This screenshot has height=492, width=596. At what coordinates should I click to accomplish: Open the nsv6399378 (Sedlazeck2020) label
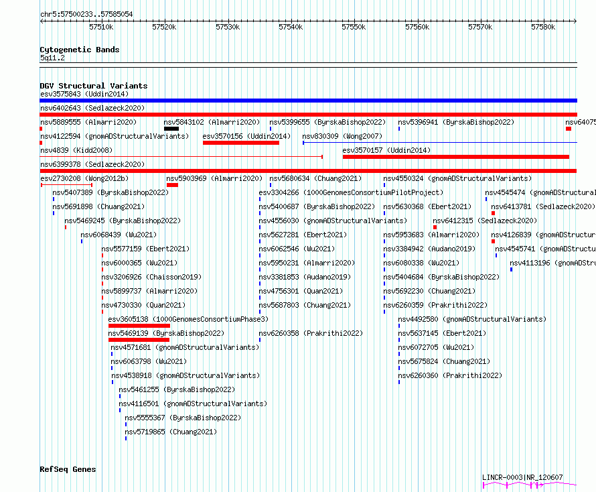[x=92, y=164]
